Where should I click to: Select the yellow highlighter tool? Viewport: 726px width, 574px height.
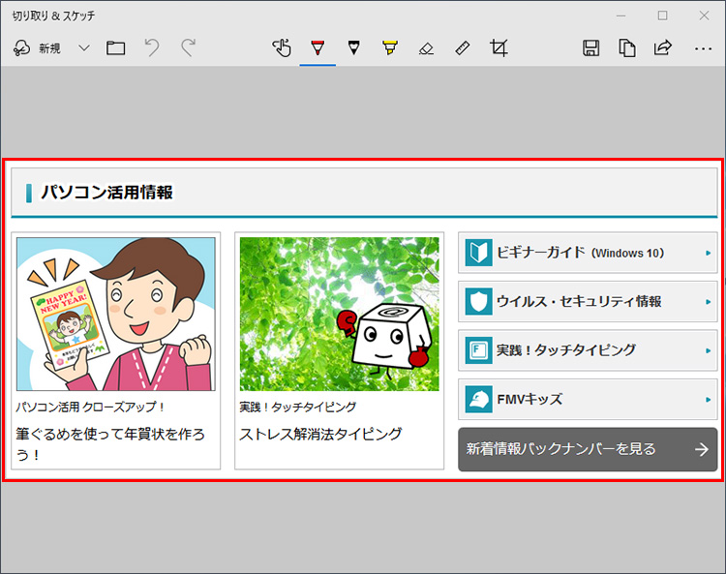point(389,47)
